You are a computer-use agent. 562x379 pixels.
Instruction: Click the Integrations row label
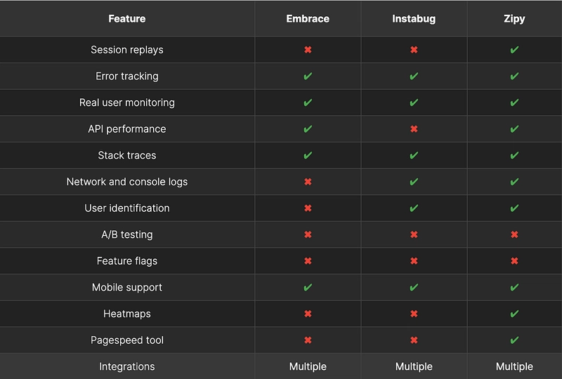point(127,366)
